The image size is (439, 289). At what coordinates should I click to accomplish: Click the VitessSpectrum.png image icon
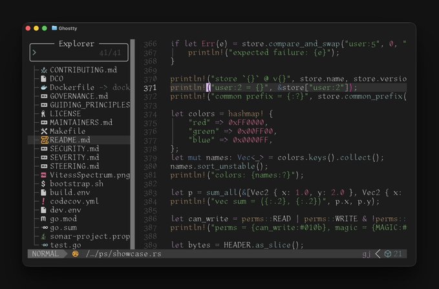coord(44,175)
